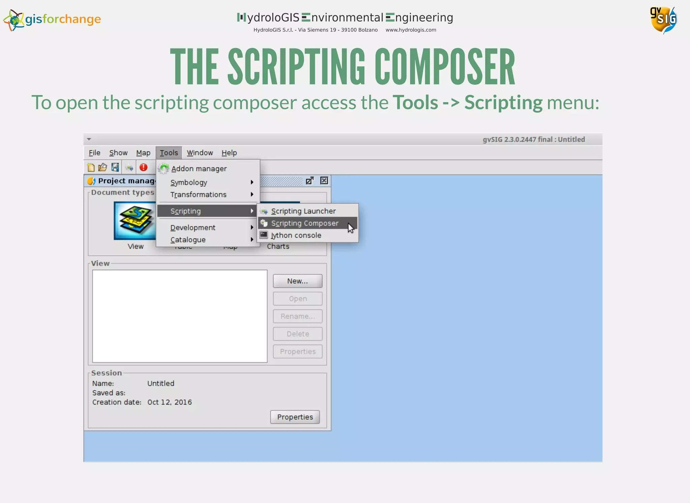The height and width of the screenshot is (503, 690).
Task: Open the window title bar dropdown arrow
Action: (x=89, y=139)
